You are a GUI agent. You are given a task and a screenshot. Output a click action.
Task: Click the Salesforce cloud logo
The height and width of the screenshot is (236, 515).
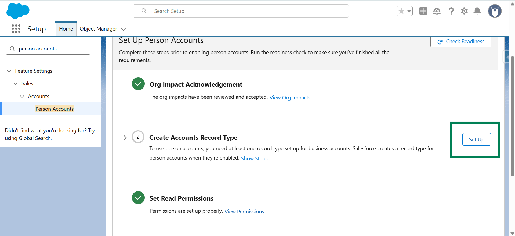pos(18,11)
